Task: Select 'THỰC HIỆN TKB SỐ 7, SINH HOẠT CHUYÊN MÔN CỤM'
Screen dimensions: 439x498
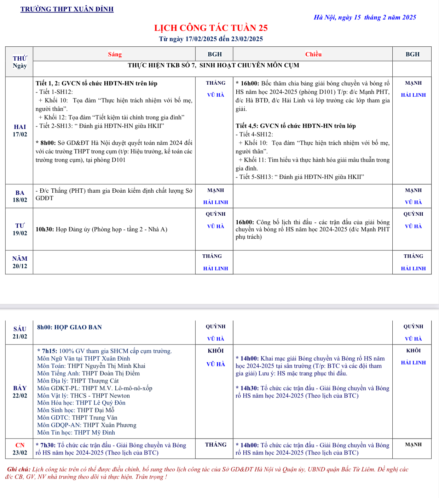Action: [x=213, y=66]
